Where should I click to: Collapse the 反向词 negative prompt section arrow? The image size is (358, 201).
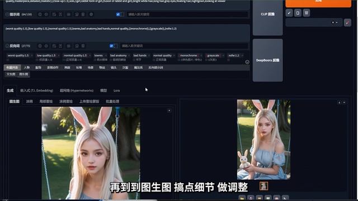pyautogui.click(x=7, y=46)
